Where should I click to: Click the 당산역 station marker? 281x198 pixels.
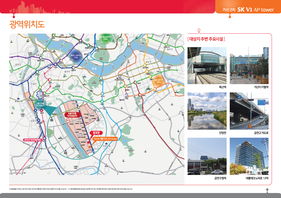[x=45, y=49]
